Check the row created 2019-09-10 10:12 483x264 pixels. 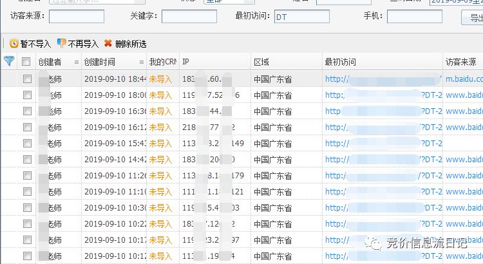tap(28, 256)
